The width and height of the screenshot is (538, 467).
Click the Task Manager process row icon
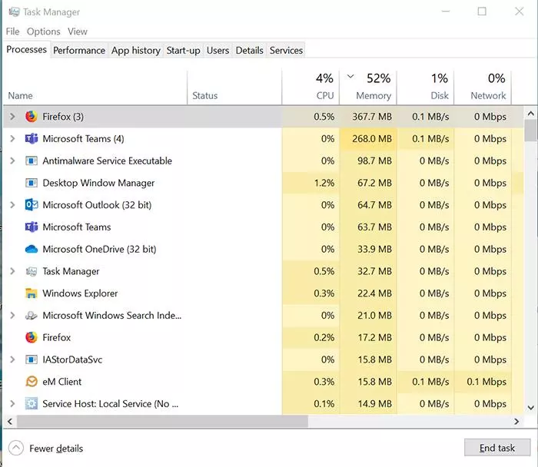point(32,271)
